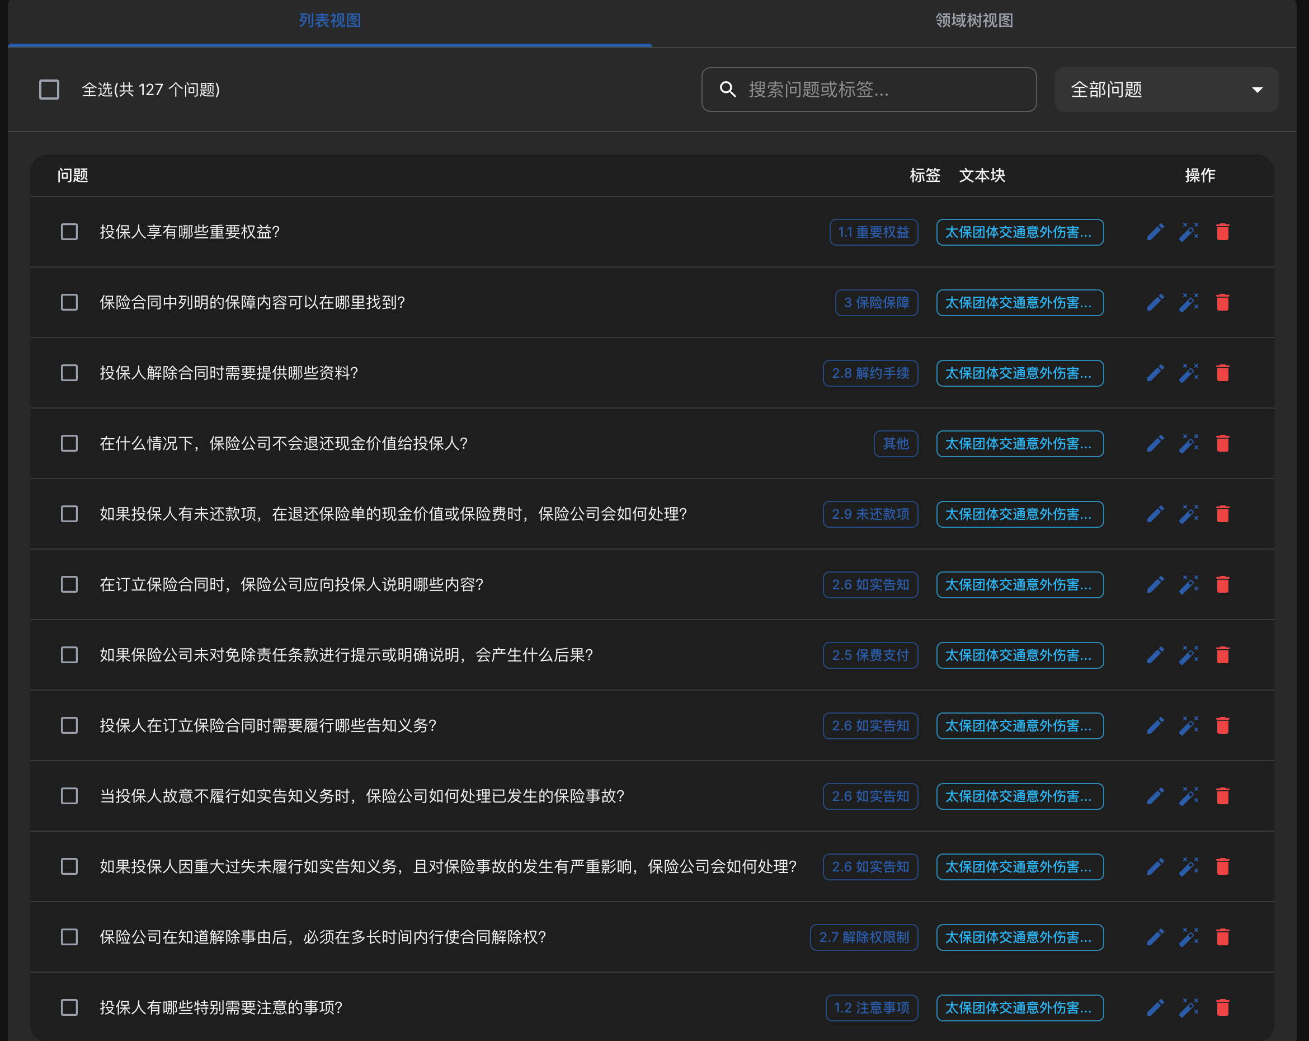The image size is (1309, 1041).
Task: Edit the question about 投保人重要权益
Action: 1155,231
